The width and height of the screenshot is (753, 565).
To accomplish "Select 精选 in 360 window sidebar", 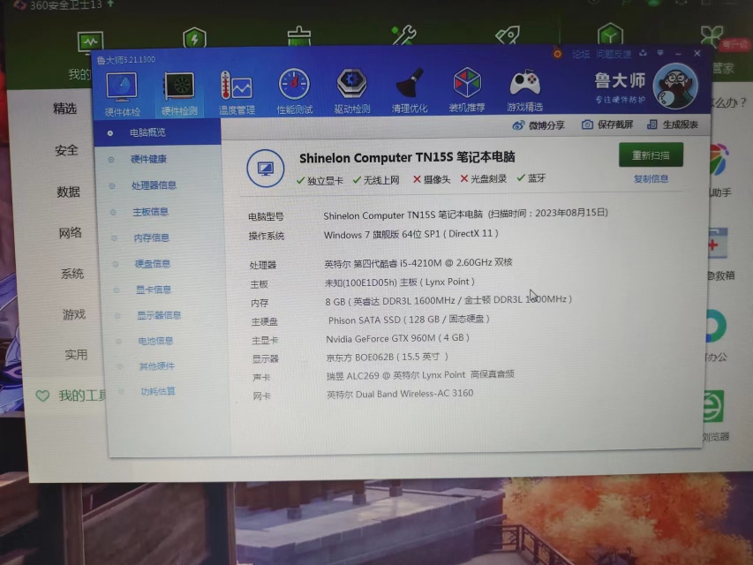I will pos(64,109).
